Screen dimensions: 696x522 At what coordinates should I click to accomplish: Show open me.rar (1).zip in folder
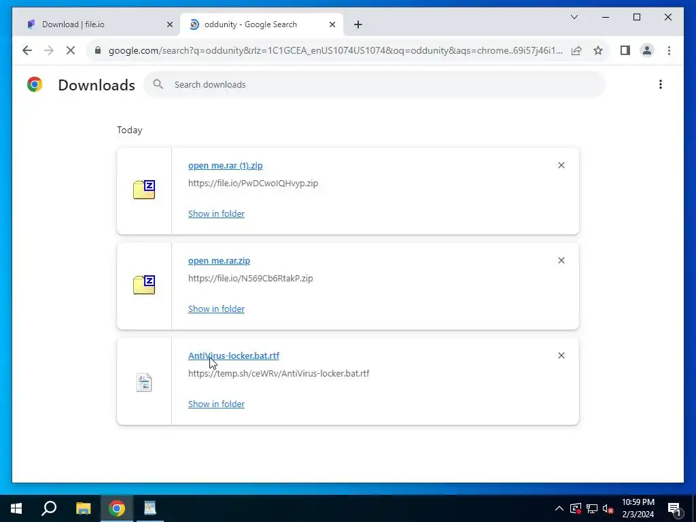click(x=216, y=213)
